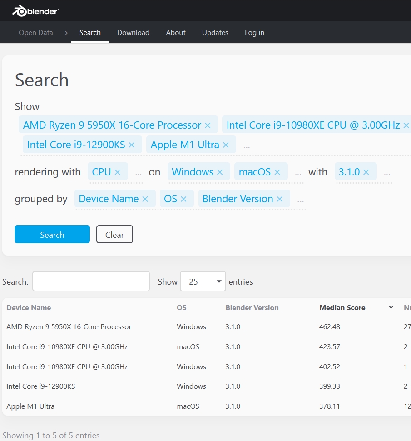Add another grouped by field
Screen dimensions: 411x441
(x=300, y=200)
